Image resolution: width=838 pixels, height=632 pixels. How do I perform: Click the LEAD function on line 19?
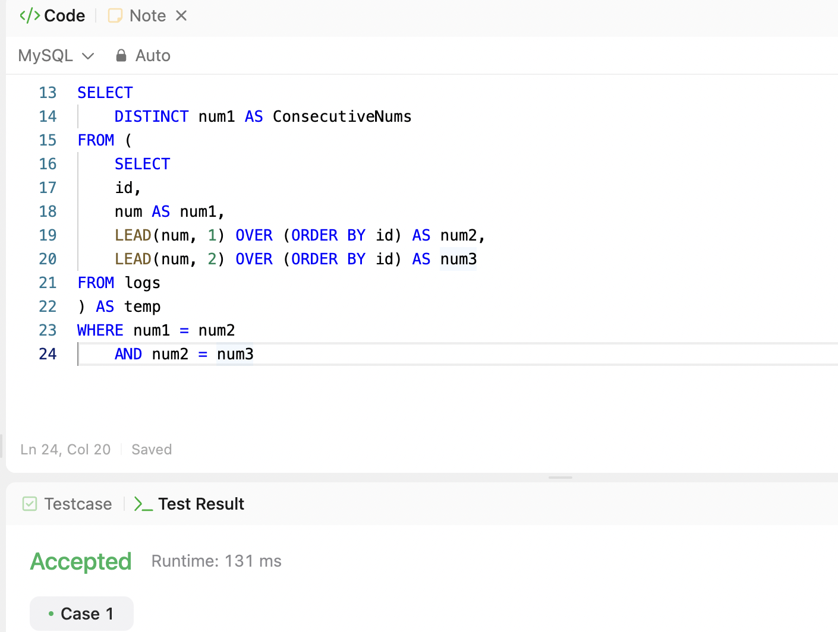tap(133, 235)
